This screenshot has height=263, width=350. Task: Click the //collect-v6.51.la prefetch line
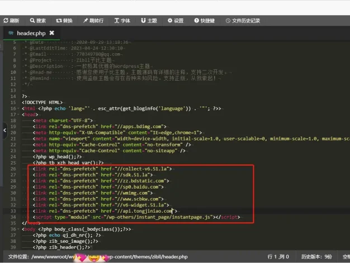click(102, 169)
